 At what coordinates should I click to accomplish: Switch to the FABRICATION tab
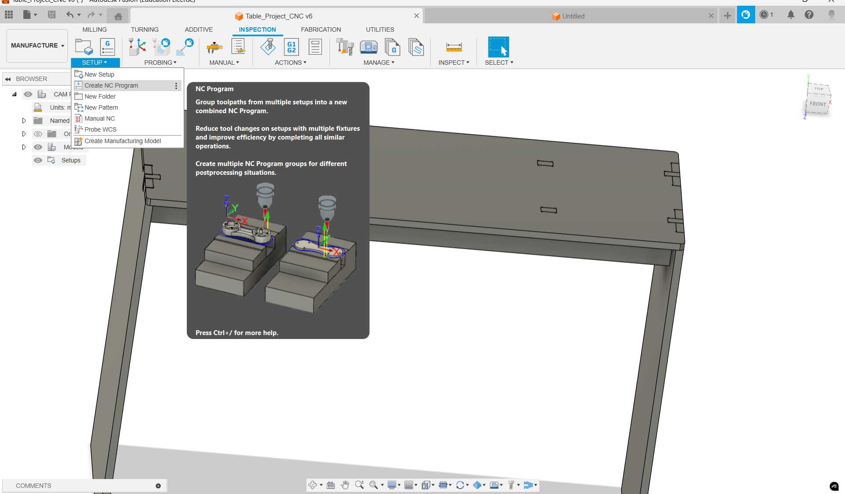tap(321, 29)
